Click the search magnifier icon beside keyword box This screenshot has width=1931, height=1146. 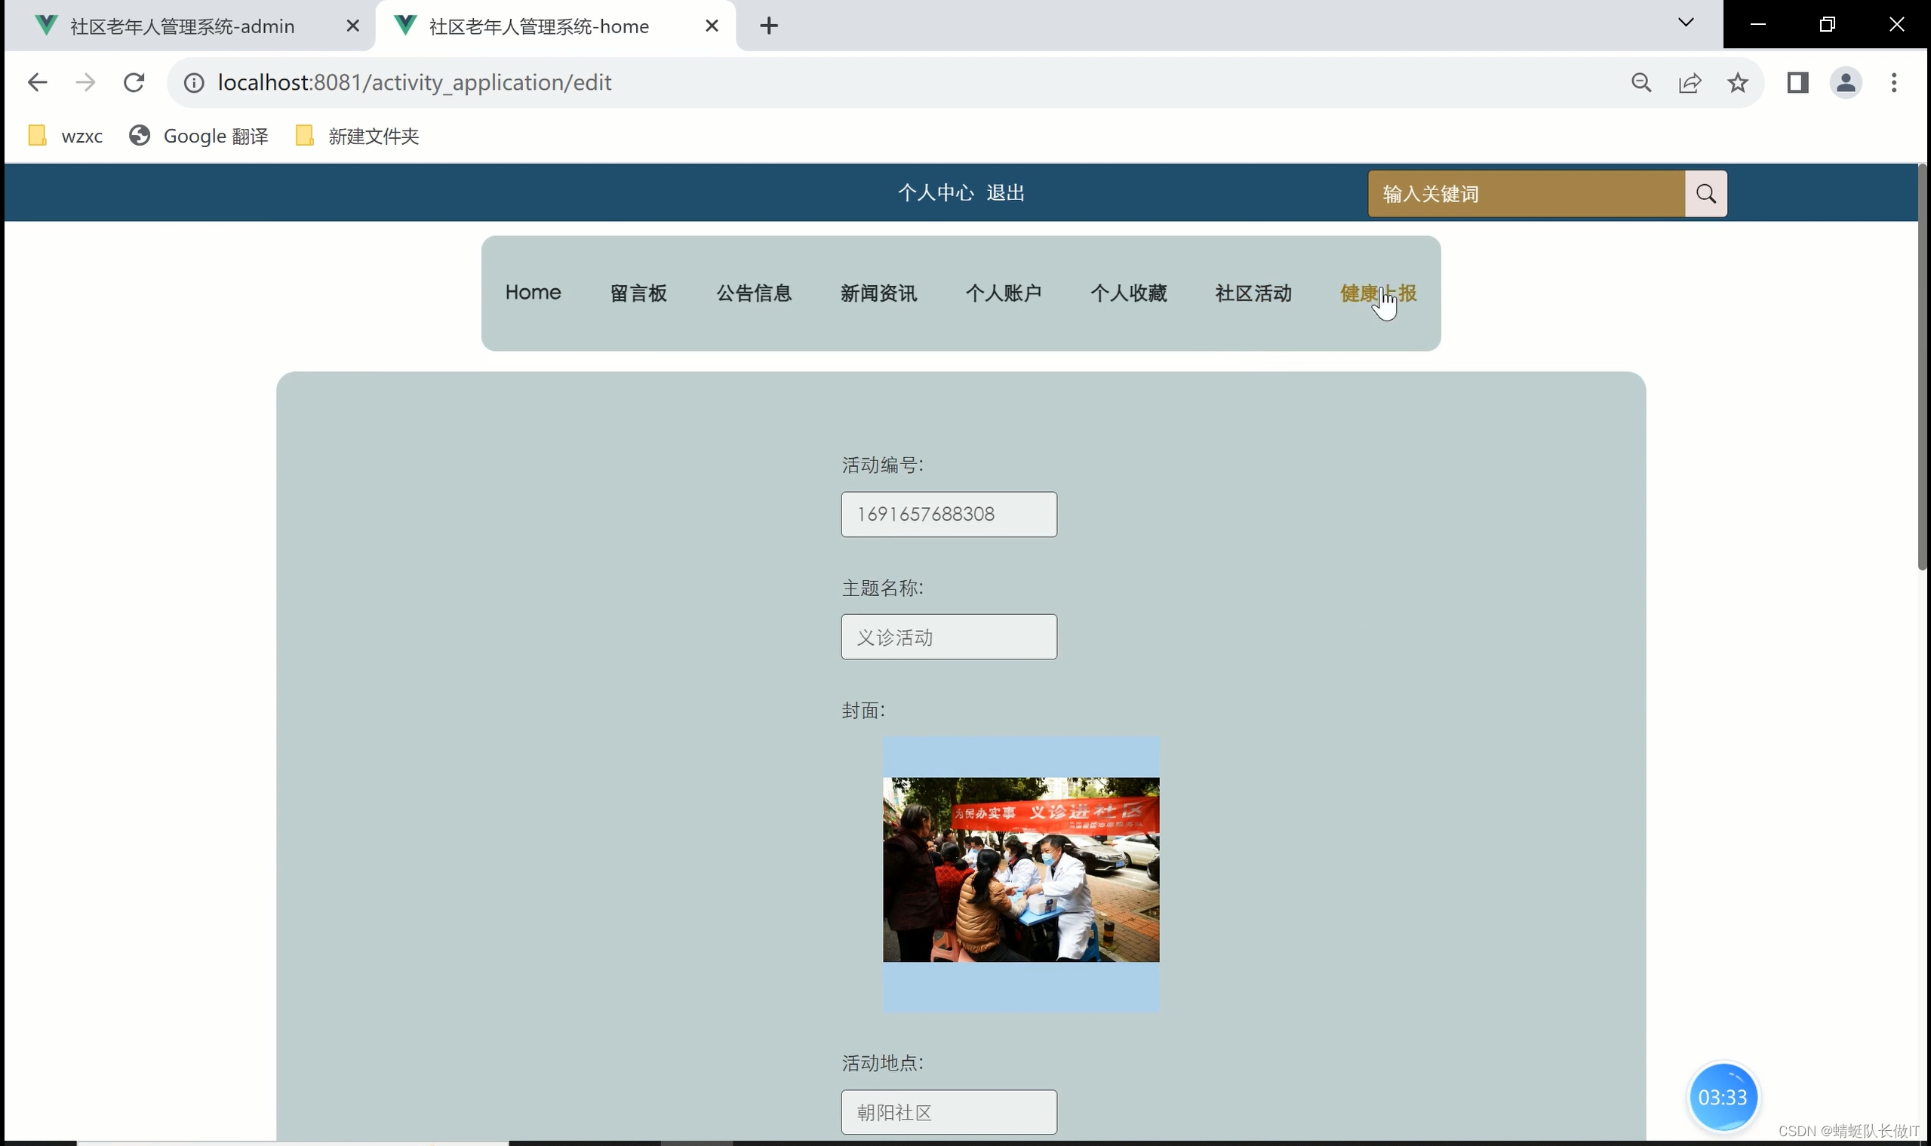point(1705,194)
